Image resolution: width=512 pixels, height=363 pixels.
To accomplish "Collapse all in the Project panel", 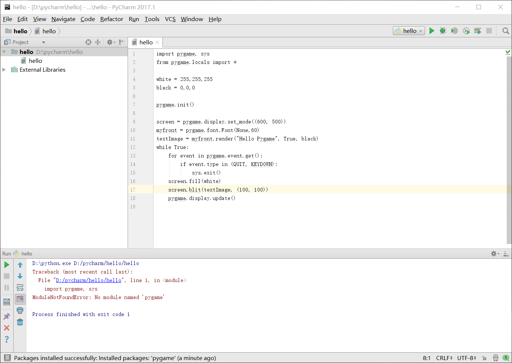I will (98, 42).
